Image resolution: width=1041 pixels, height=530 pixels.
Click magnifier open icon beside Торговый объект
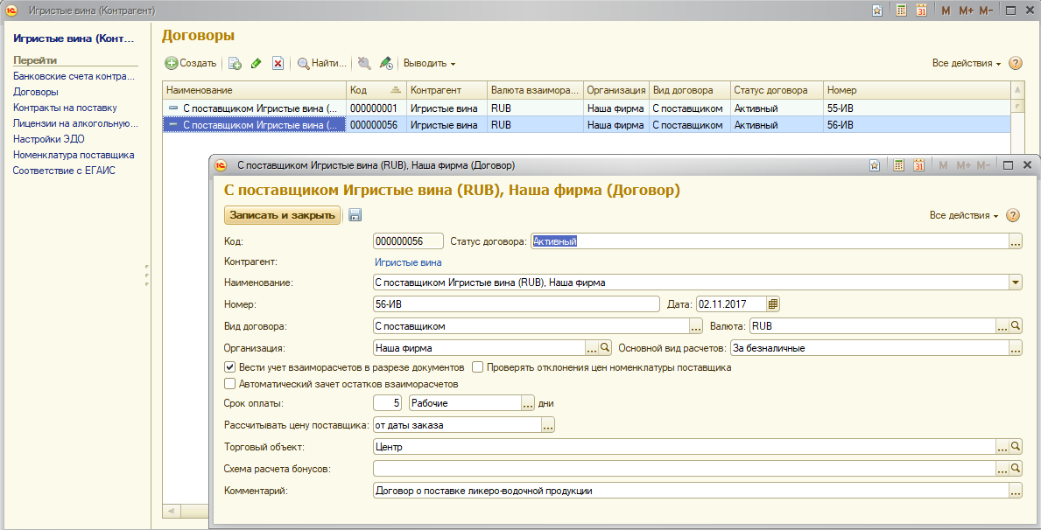point(1016,447)
